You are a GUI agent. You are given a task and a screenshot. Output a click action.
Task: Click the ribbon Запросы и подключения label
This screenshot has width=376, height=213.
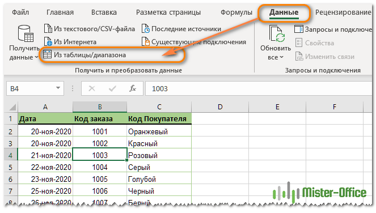pyautogui.click(x=338, y=29)
